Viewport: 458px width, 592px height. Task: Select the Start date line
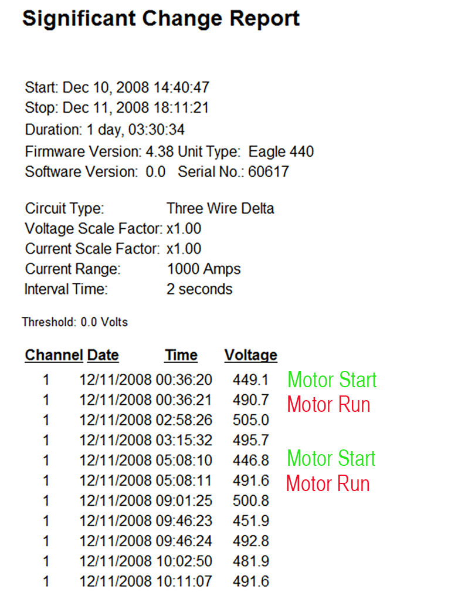117,88
